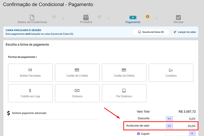This screenshot has height=136, width=204.
Task: Click the cash stack icon on Crediário
Action: [x=171, y=70]
